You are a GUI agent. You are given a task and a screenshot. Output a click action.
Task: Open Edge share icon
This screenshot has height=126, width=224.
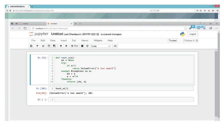(211, 28)
